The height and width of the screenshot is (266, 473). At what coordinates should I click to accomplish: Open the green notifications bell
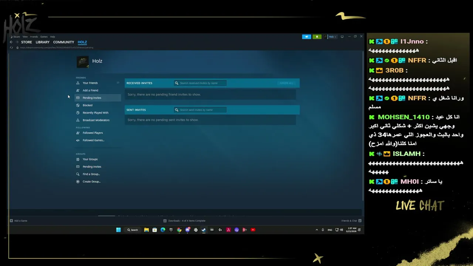coord(317,37)
